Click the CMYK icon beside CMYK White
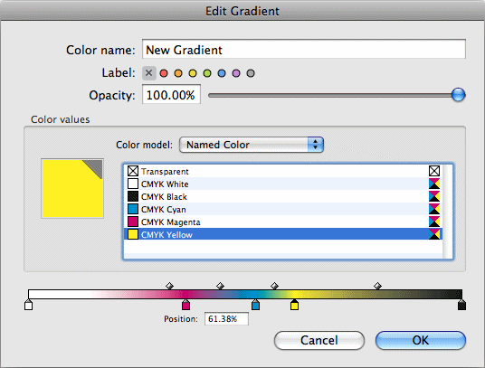Screen dimensions: 485x368 (x=434, y=184)
